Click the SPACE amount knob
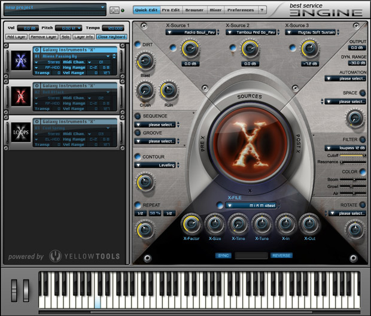371x316 pixels. point(355,118)
